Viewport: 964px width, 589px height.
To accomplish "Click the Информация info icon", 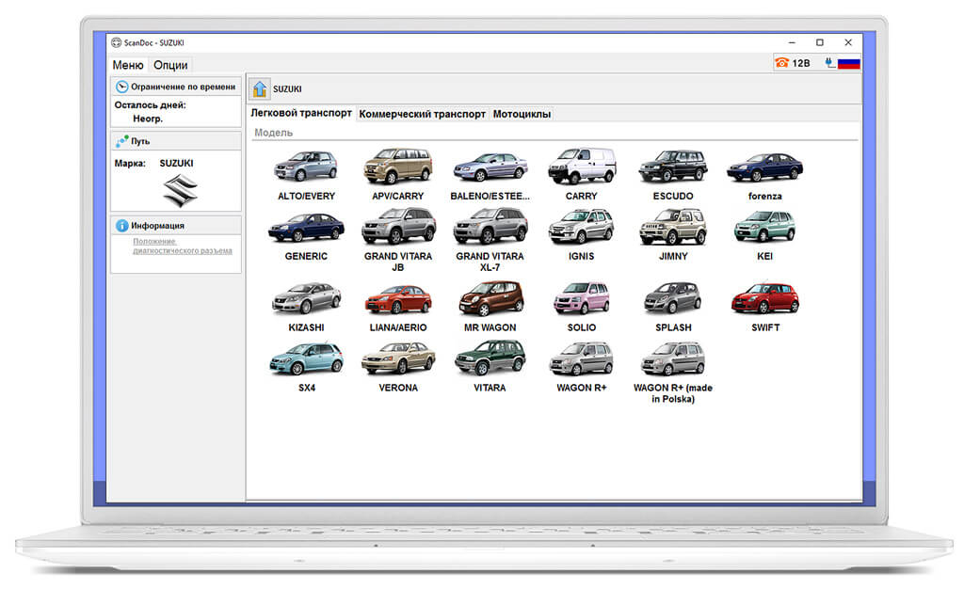I will click(121, 226).
